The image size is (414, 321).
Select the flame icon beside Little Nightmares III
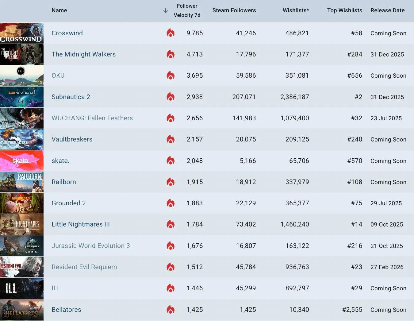click(171, 224)
